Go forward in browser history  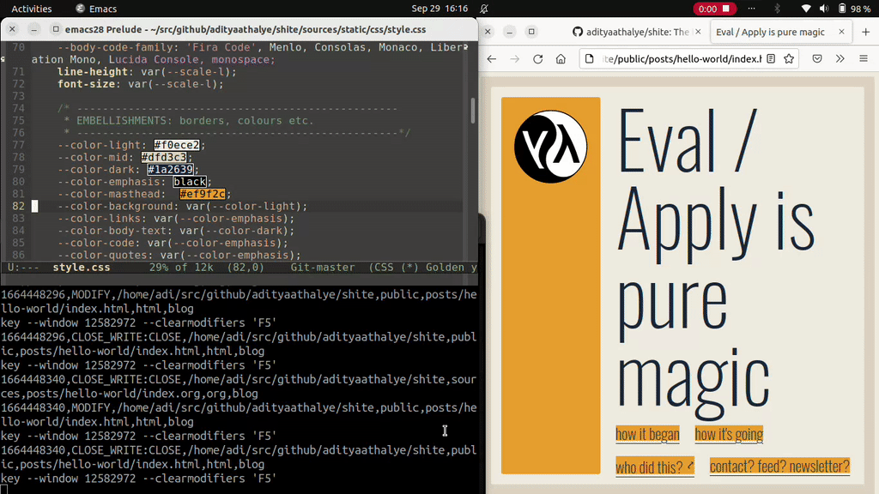pos(515,59)
